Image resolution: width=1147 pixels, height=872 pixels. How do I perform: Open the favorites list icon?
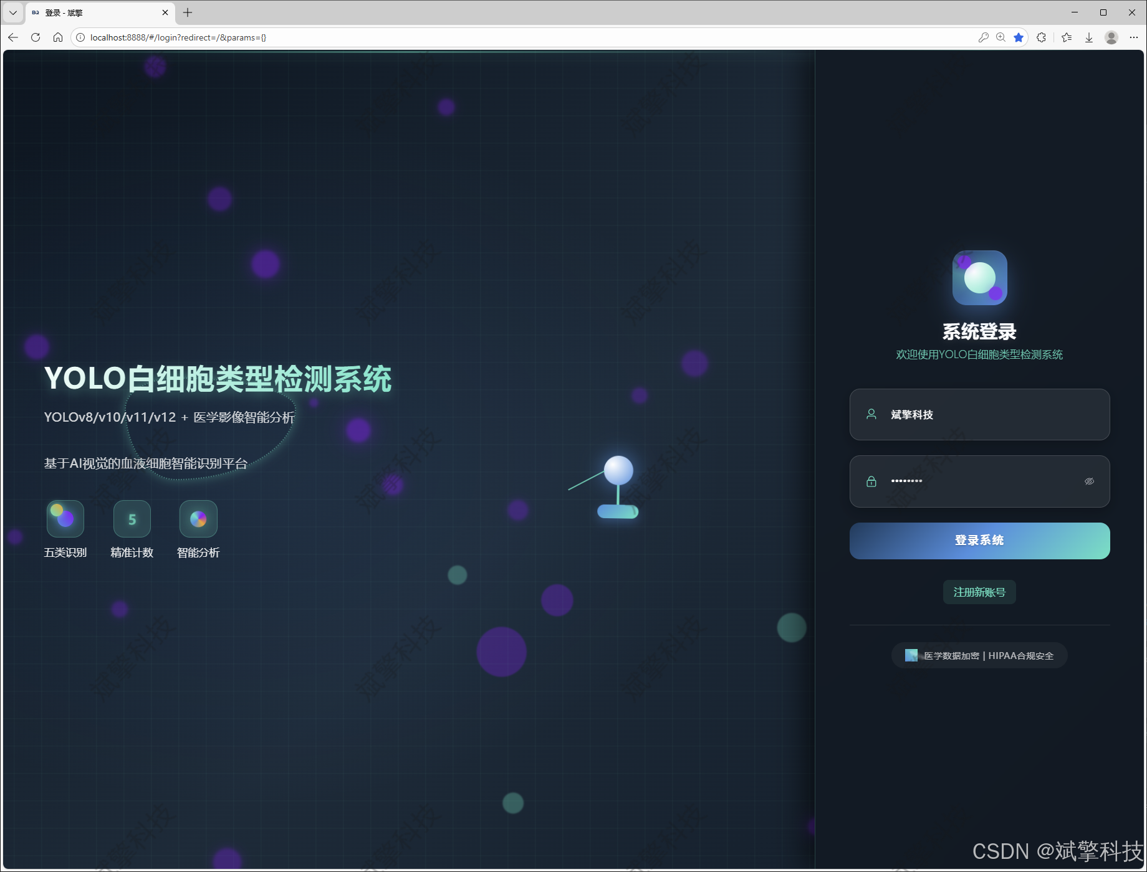click(1067, 37)
